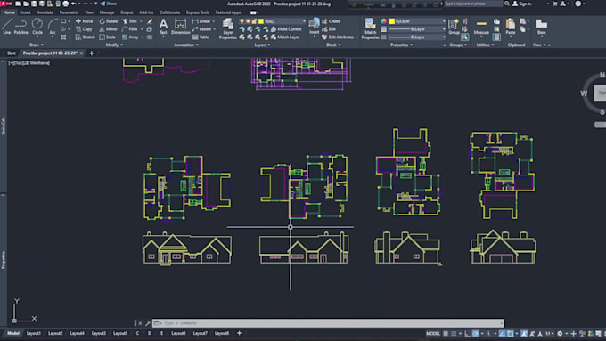The image size is (606, 341).
Task: Click the Linear dimension tool
Action: click(x=201, y=21)
